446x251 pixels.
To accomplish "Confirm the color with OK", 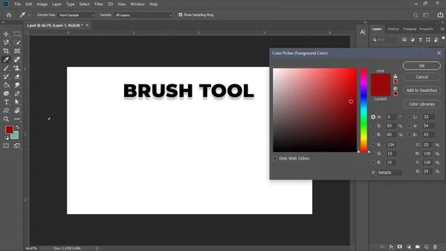I will coord(422,66).
